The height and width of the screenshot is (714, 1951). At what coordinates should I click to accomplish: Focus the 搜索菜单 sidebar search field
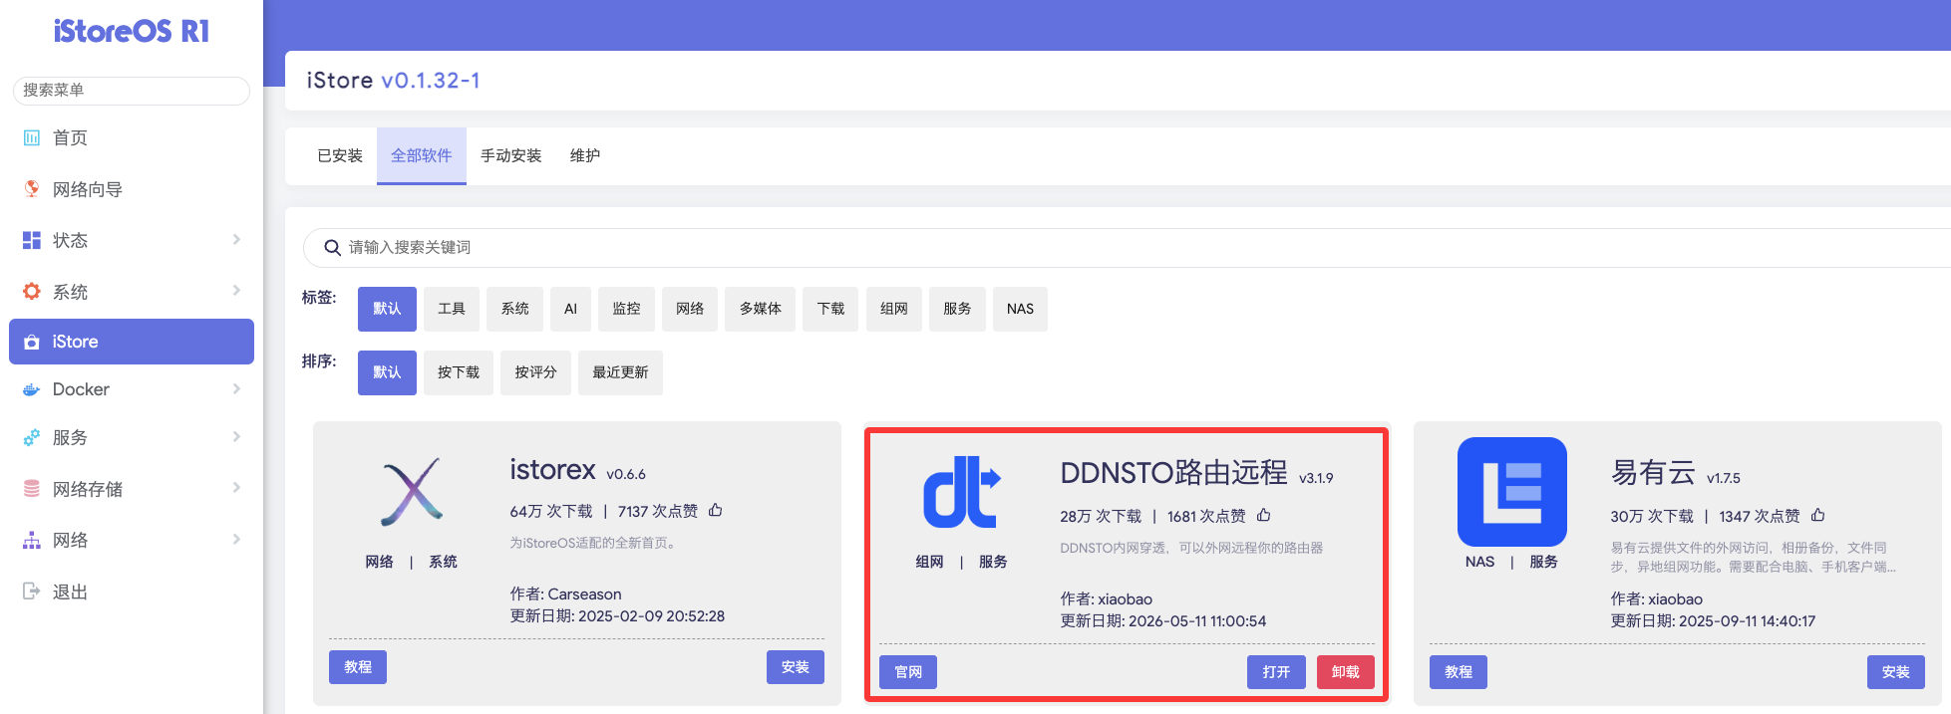point(132,90)
